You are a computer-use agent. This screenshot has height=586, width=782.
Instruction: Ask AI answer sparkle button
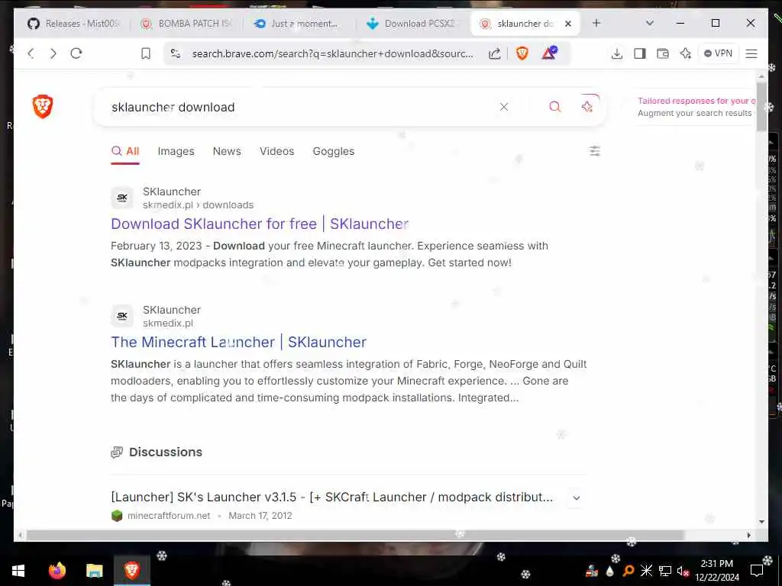(587, 107)
